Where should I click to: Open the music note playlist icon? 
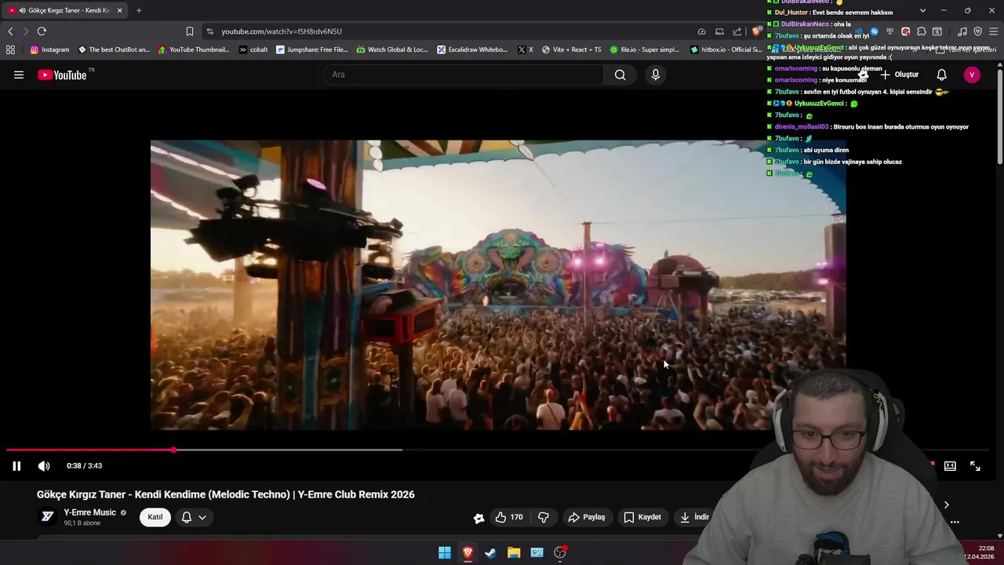point(962,31)
